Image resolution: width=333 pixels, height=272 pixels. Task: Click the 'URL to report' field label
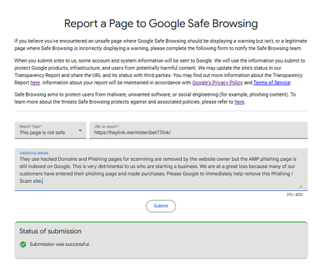point(107,126)
